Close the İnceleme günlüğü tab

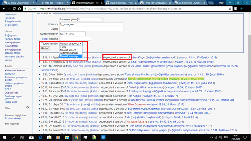click(102, 3)
